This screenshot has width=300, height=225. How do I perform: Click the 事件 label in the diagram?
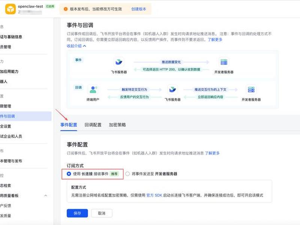[78, 60]
